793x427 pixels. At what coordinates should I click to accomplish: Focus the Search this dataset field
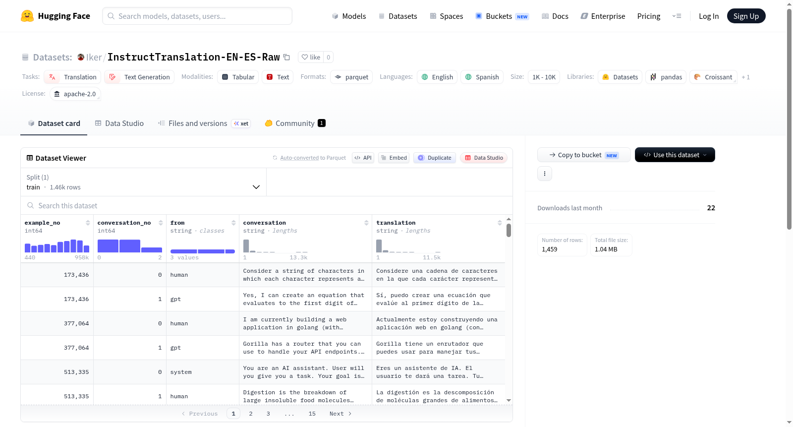coord(267,205)
